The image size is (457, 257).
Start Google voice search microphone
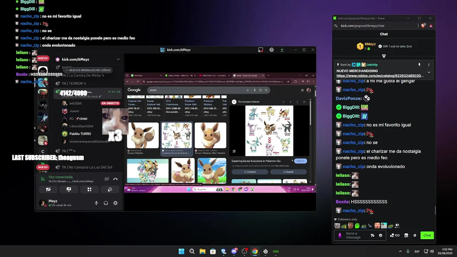pyautogui.click(x=255, y=90)
